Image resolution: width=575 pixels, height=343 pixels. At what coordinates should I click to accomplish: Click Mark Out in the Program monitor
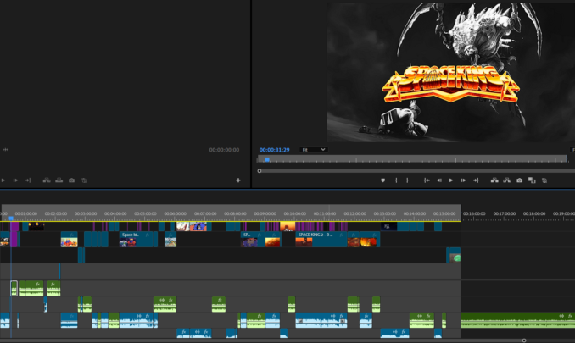tap(407, 180)
